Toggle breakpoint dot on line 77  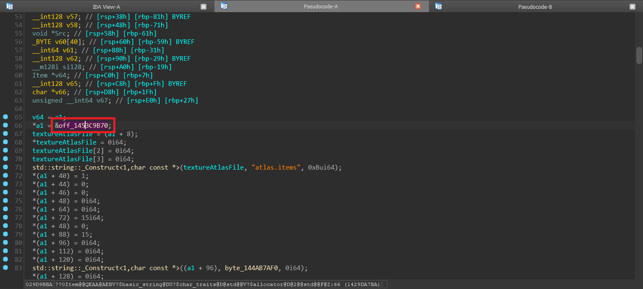5,217
